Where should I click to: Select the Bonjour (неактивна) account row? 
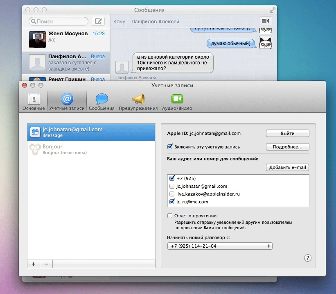91,149
